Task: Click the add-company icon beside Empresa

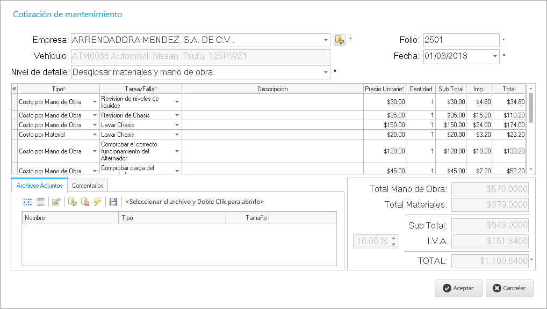Action: [x=339, y=40]
